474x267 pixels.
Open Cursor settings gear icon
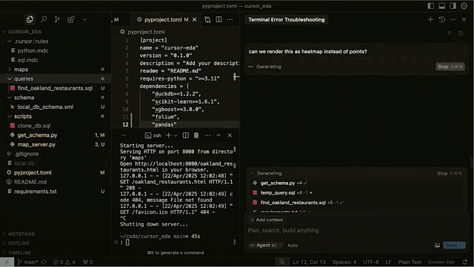click(464, 6)
